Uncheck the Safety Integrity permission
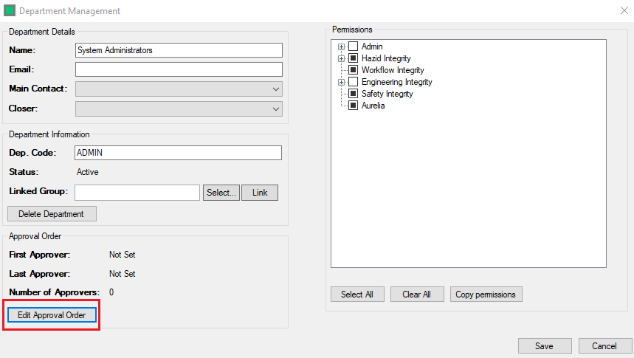The image size is (634, 358). (x=353, y=94)
